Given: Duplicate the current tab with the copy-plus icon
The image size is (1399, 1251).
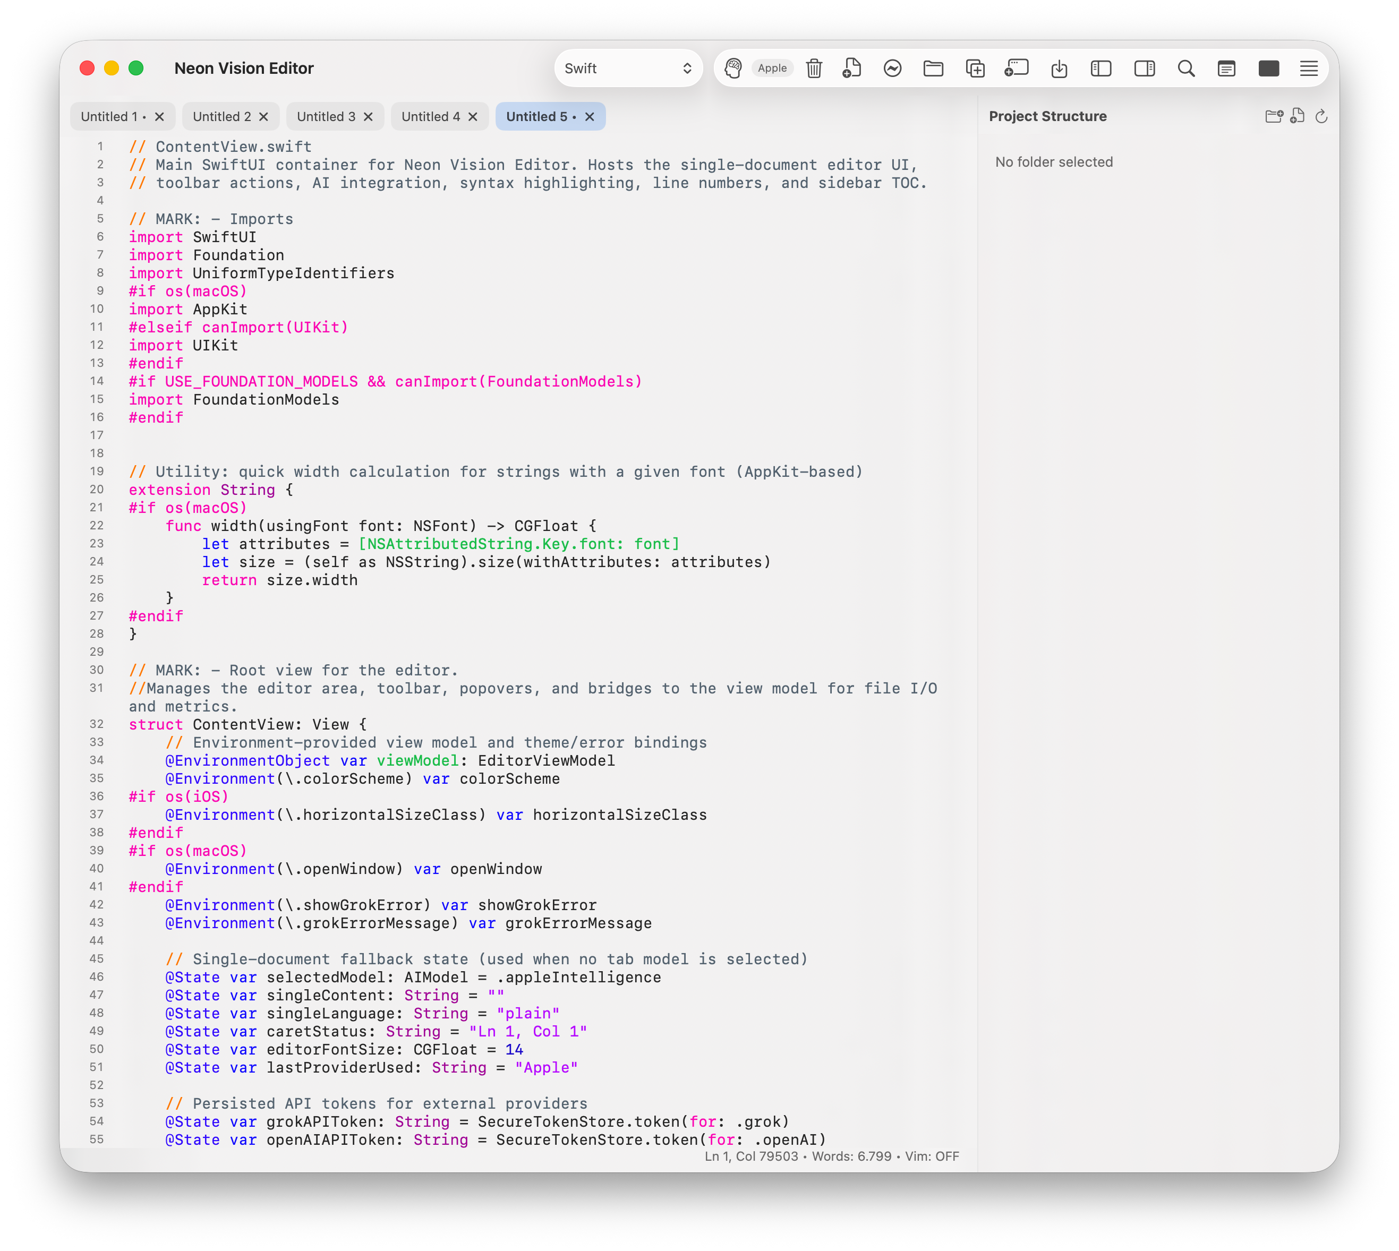Looking at the screenshot, I should coord(975,68).
